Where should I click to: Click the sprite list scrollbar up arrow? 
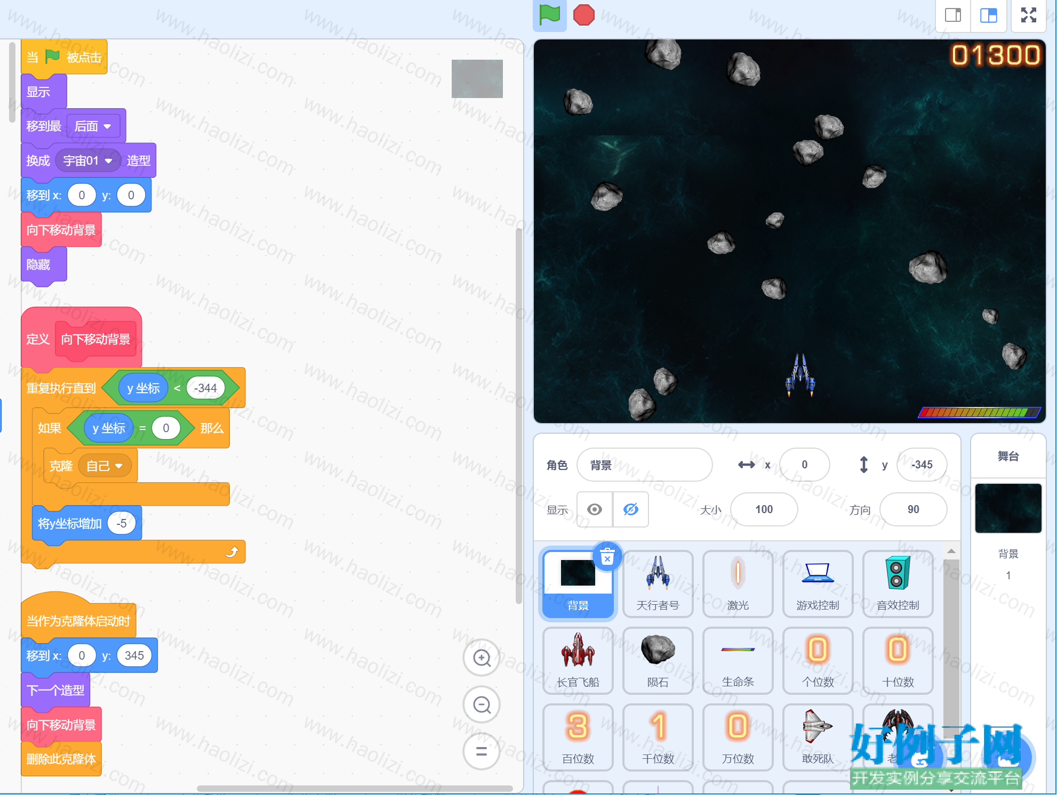point(951,551)
